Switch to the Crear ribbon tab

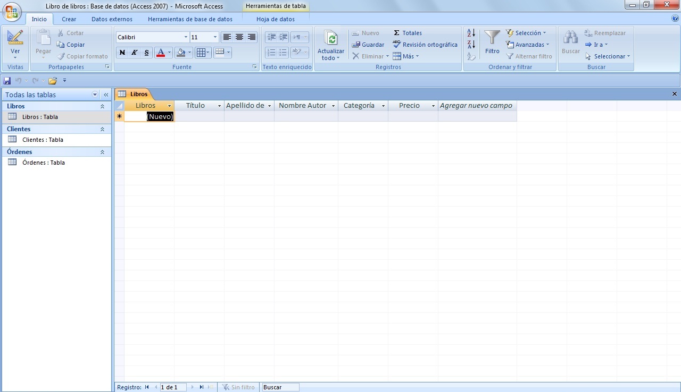[69, 18]
